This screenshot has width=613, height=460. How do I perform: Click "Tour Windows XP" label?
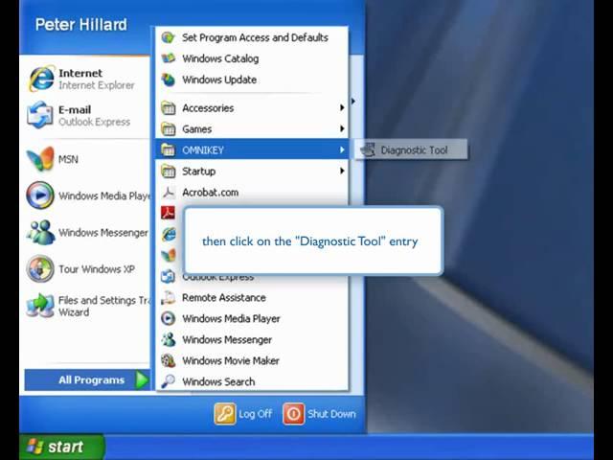[97, 269]
